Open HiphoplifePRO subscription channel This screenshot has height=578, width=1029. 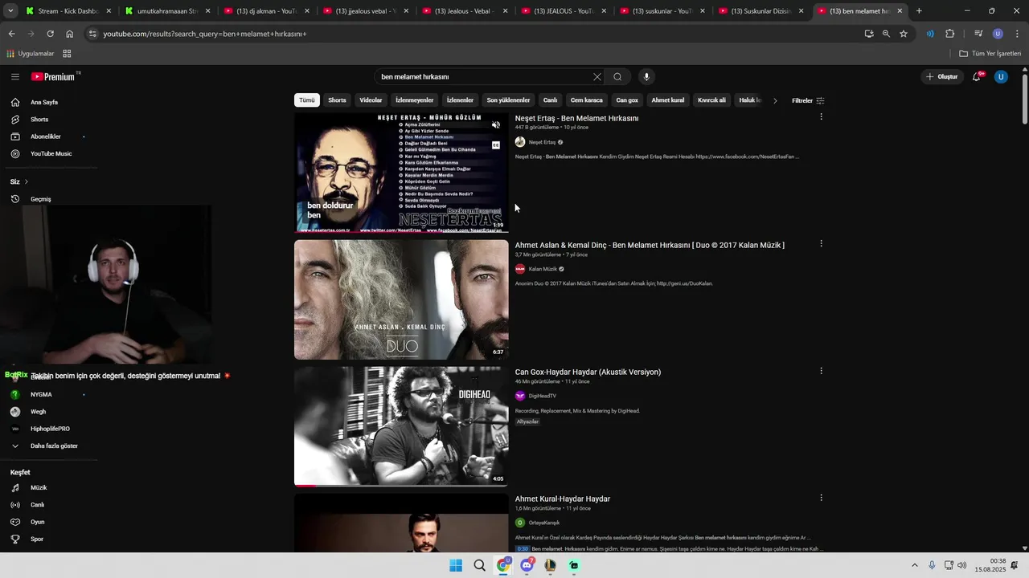pyautogui.click(x=48, y=429)
